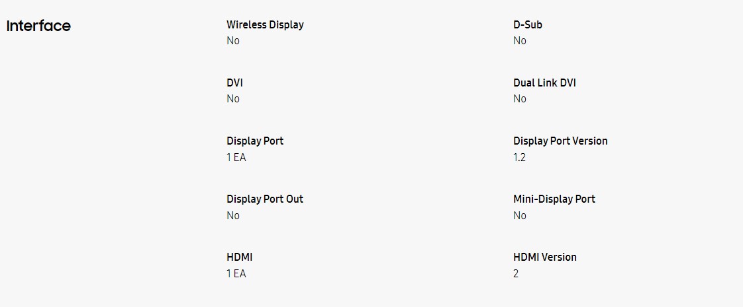Screen dimensions: 743x307
Task: Select the Display Port Out label
Action: [265, 199]
